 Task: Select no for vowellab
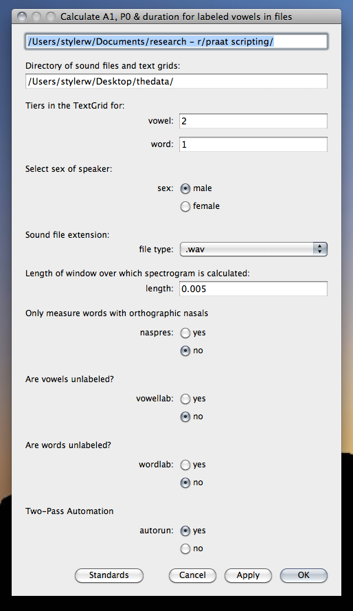tap(185, 416)
